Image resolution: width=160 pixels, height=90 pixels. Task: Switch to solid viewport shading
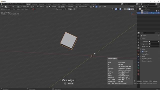coord(129,9)
